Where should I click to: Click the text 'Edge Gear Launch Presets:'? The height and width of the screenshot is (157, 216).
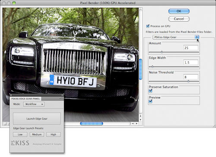[29, 128]
